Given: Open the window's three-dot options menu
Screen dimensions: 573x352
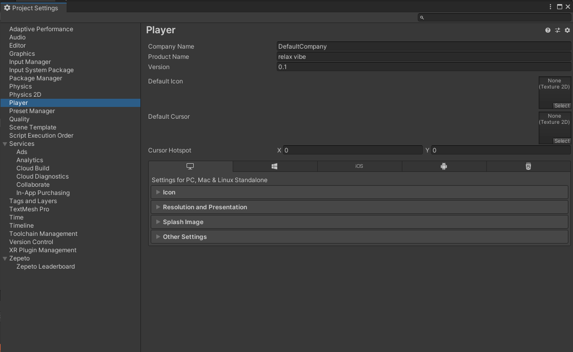Looking at the screenshot, I should click(x=550, y=7).
